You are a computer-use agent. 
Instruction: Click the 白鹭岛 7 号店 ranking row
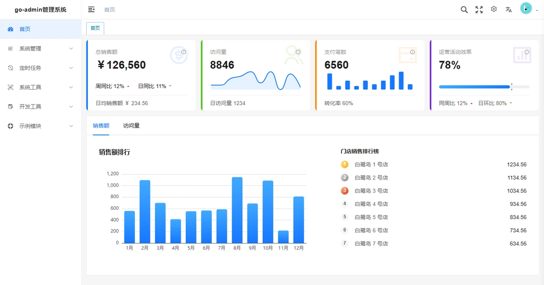click(434, 244)
